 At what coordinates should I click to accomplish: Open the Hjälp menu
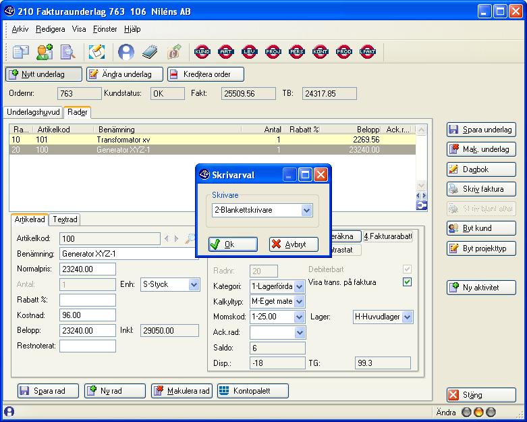tap(132, 29)
